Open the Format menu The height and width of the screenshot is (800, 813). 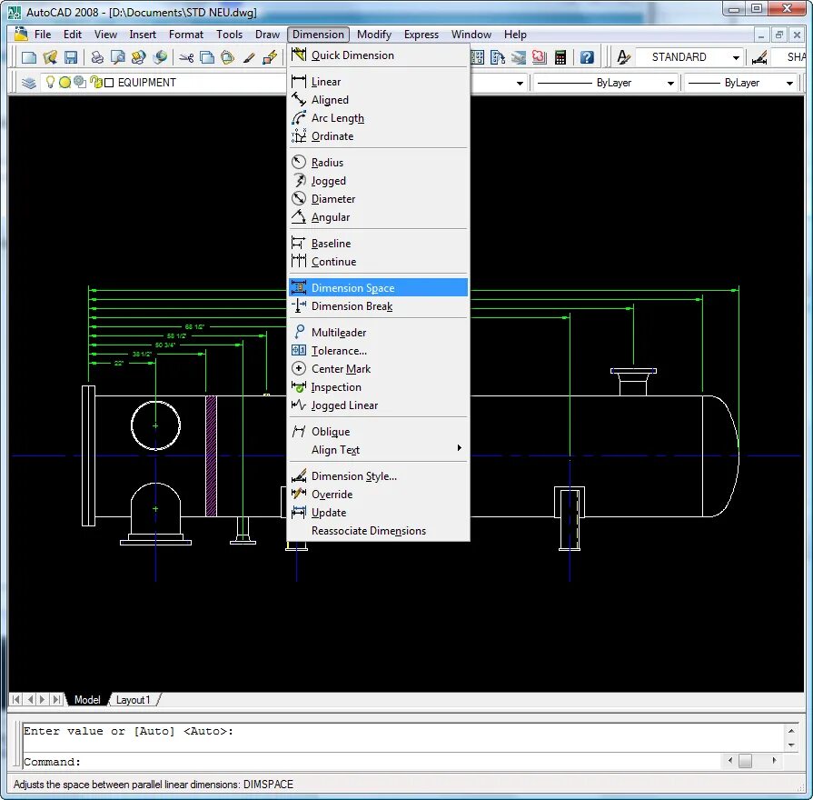pyautogui.click(x=186, y=35)
